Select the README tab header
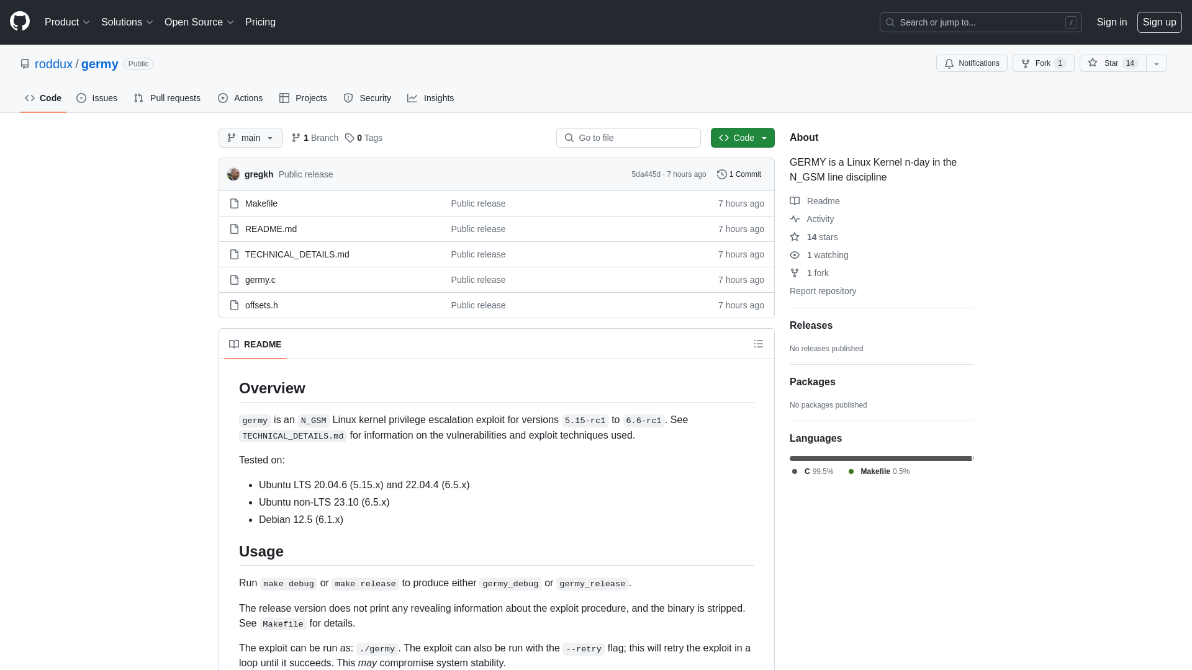Screen dimensions: 1192x670 click(255, 344)
